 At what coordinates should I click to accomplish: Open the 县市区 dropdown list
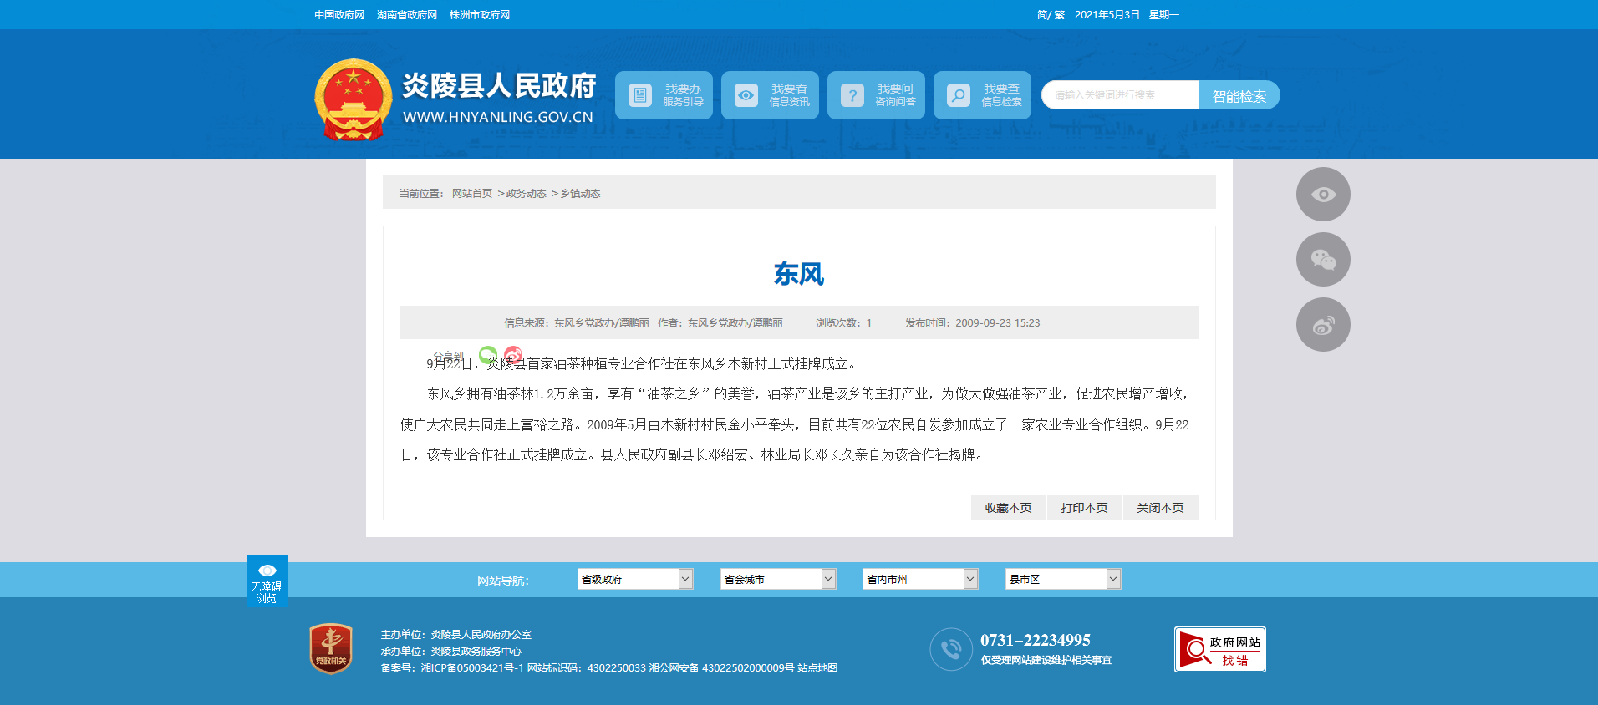(x=1062, y=579)
